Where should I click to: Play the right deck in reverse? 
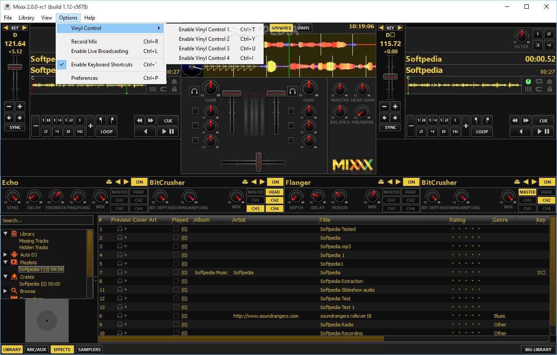[x=520, y=131]
